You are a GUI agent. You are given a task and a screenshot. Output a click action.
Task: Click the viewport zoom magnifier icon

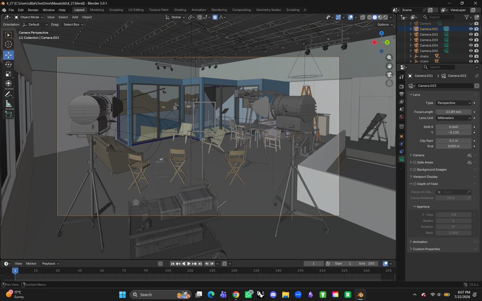(389, 57)
